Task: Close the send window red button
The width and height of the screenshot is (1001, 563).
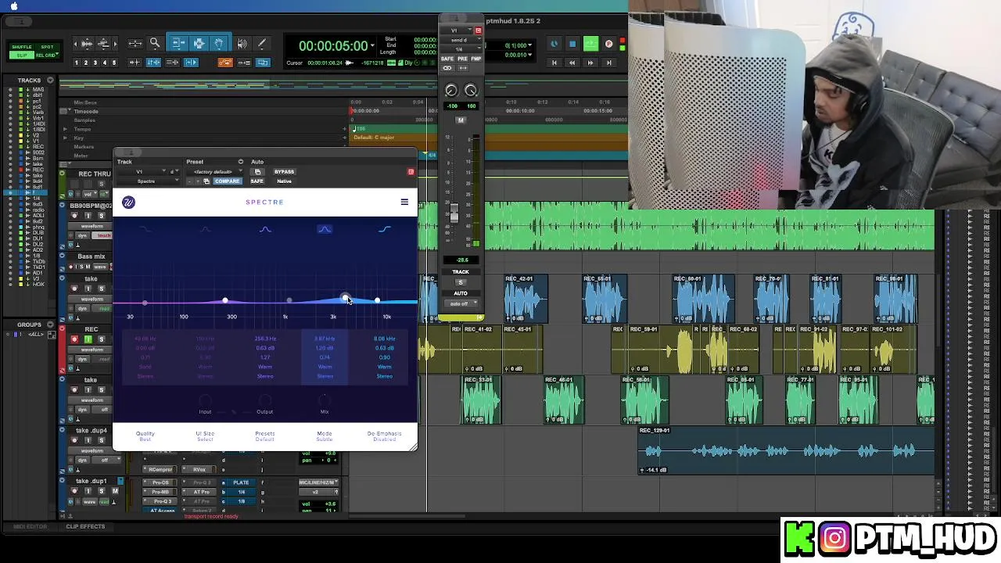Action: (478, 30)
